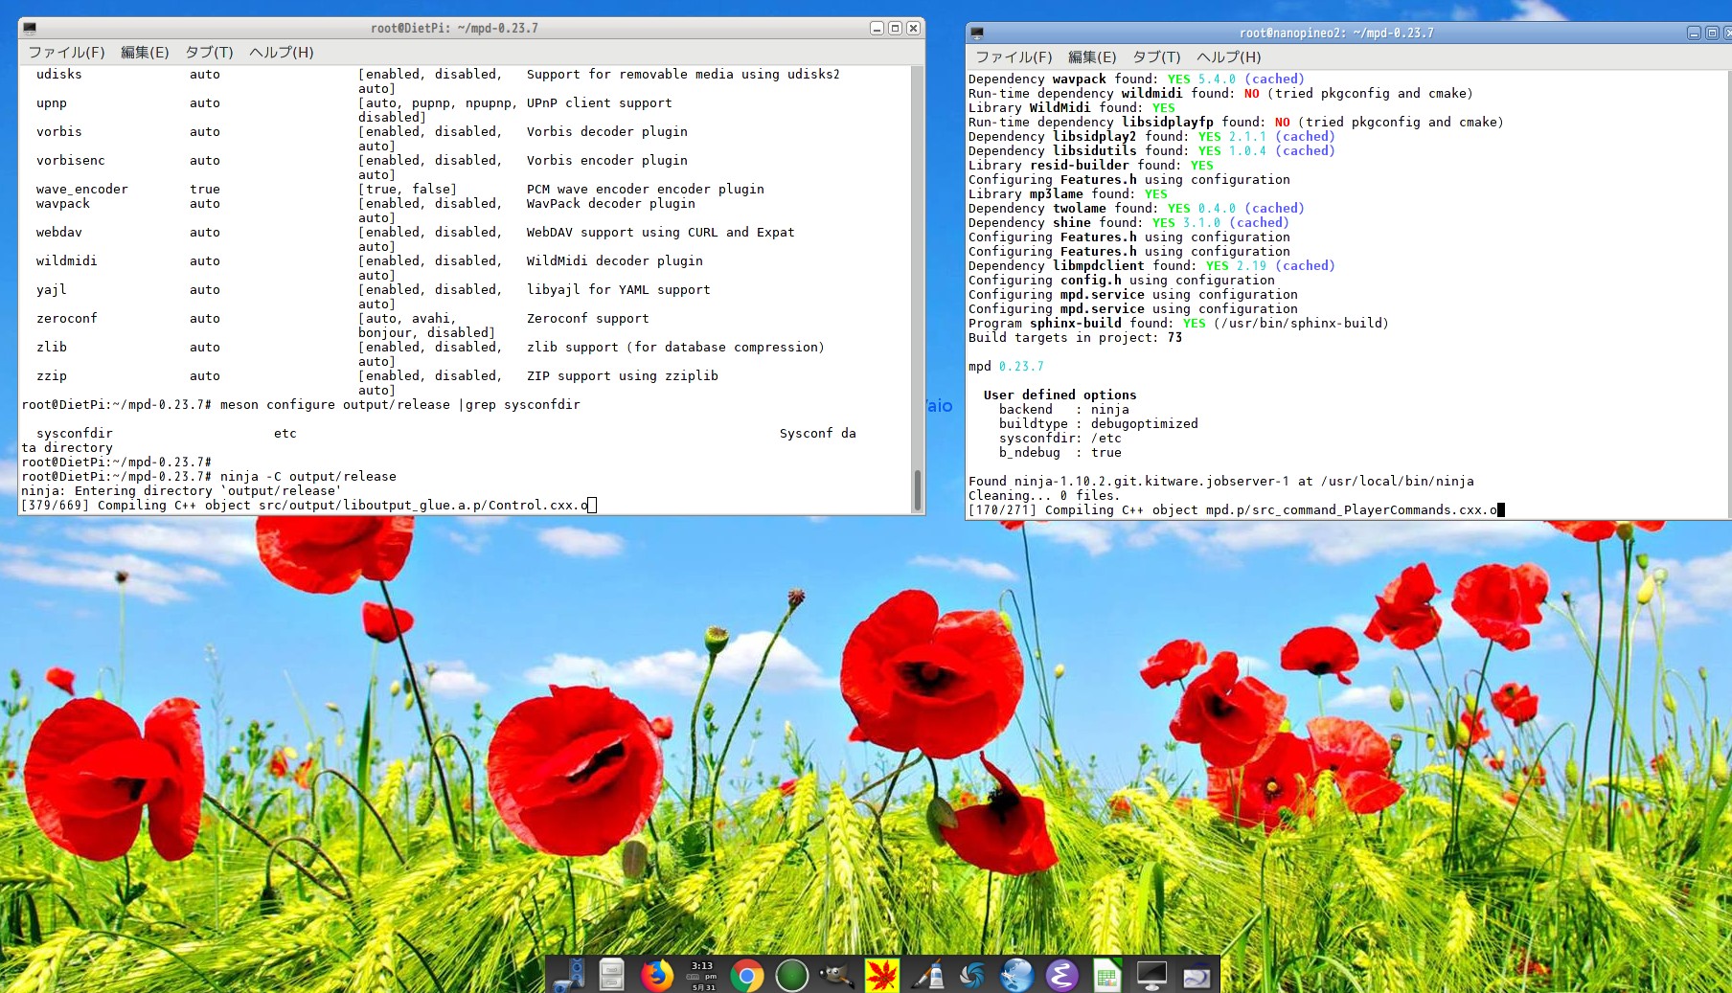Open ファイル(F) menu in DietPi terminal
This screenshot has width=1732, height=993.
(x=66, y=52)
